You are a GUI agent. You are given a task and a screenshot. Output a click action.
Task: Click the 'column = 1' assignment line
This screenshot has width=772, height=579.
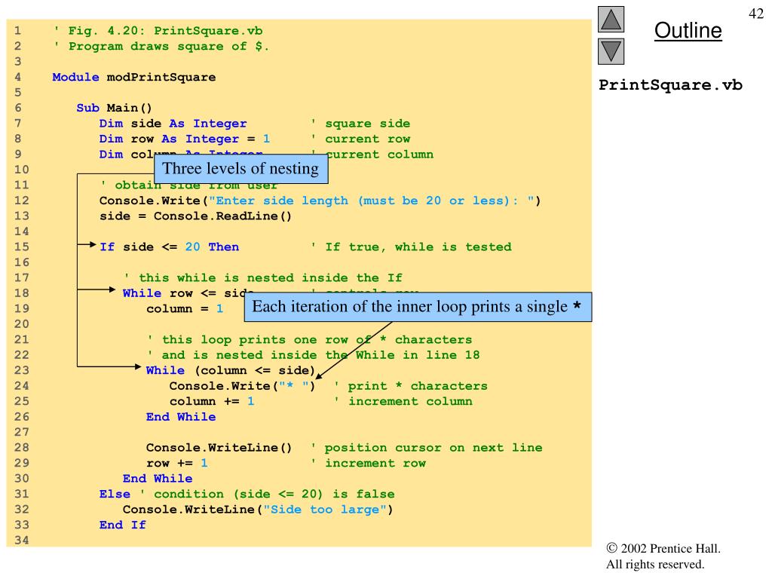point(185,308)
